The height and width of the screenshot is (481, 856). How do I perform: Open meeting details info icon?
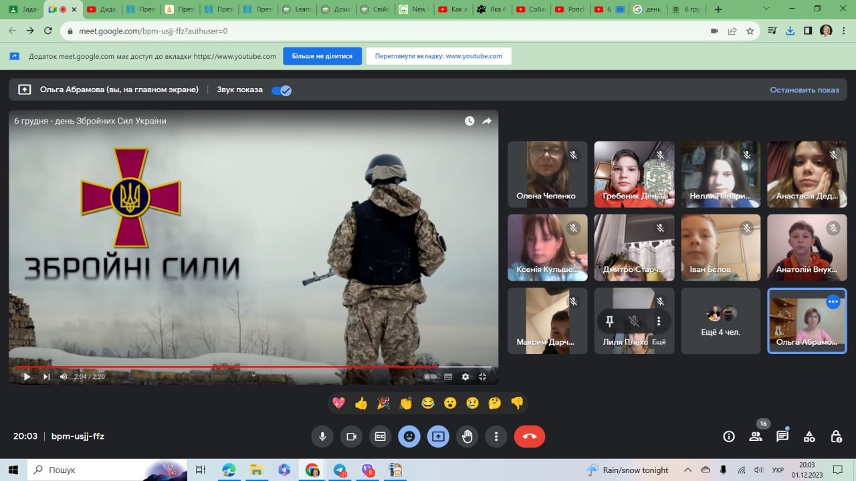[729, 436]
